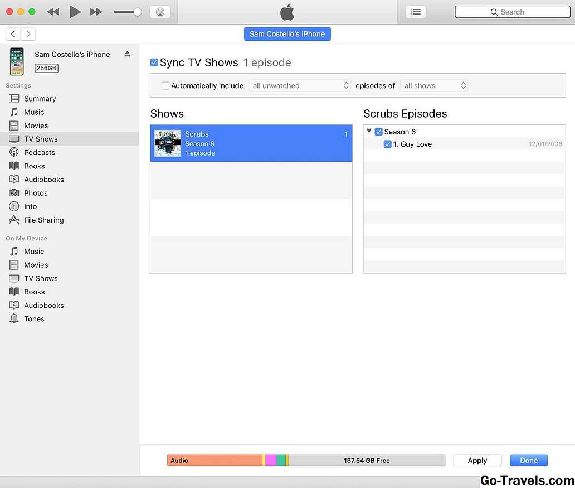Viewport: 575px width, 488px height.
Task: Enable the Automatically include checkbox
Action: pos(165,86)
